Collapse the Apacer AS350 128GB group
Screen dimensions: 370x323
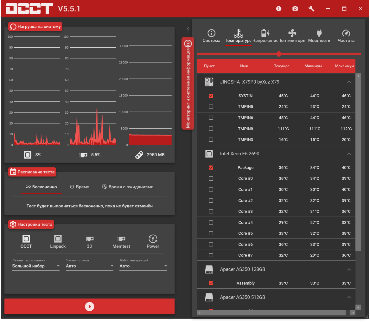[349, 269]
